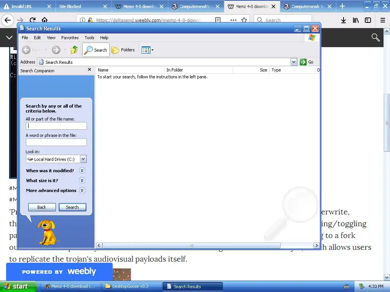Sort results by In Folder column
This screenshot has height=292, width=390.
coord(198,70)
